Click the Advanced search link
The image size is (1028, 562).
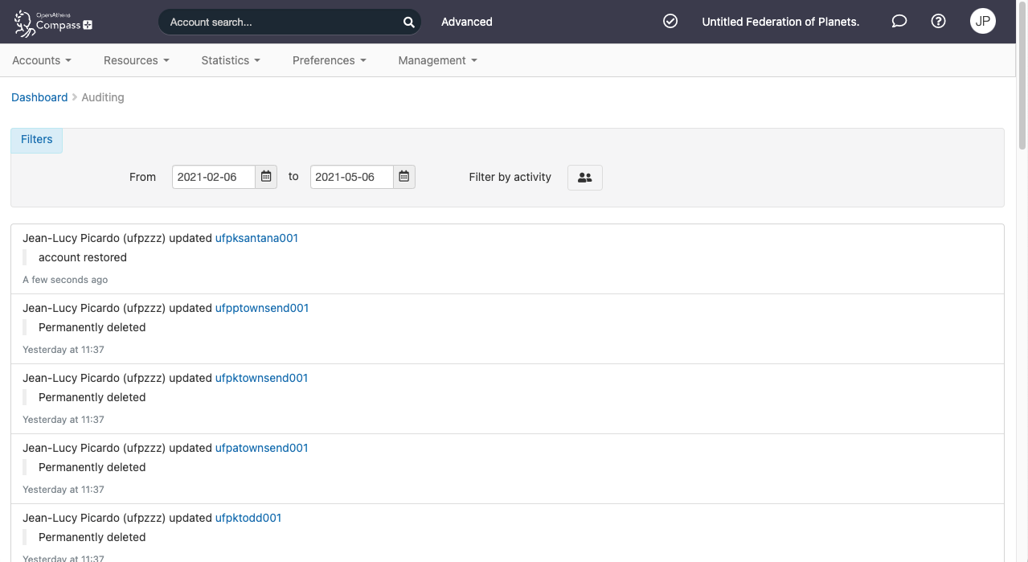(x=466, y=22)
